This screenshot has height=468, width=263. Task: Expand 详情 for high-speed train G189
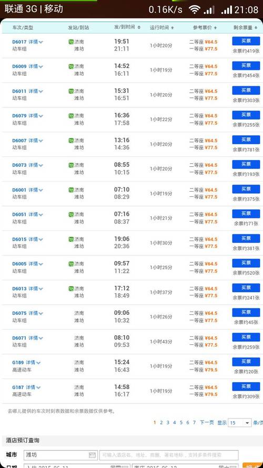click(33, 362)
